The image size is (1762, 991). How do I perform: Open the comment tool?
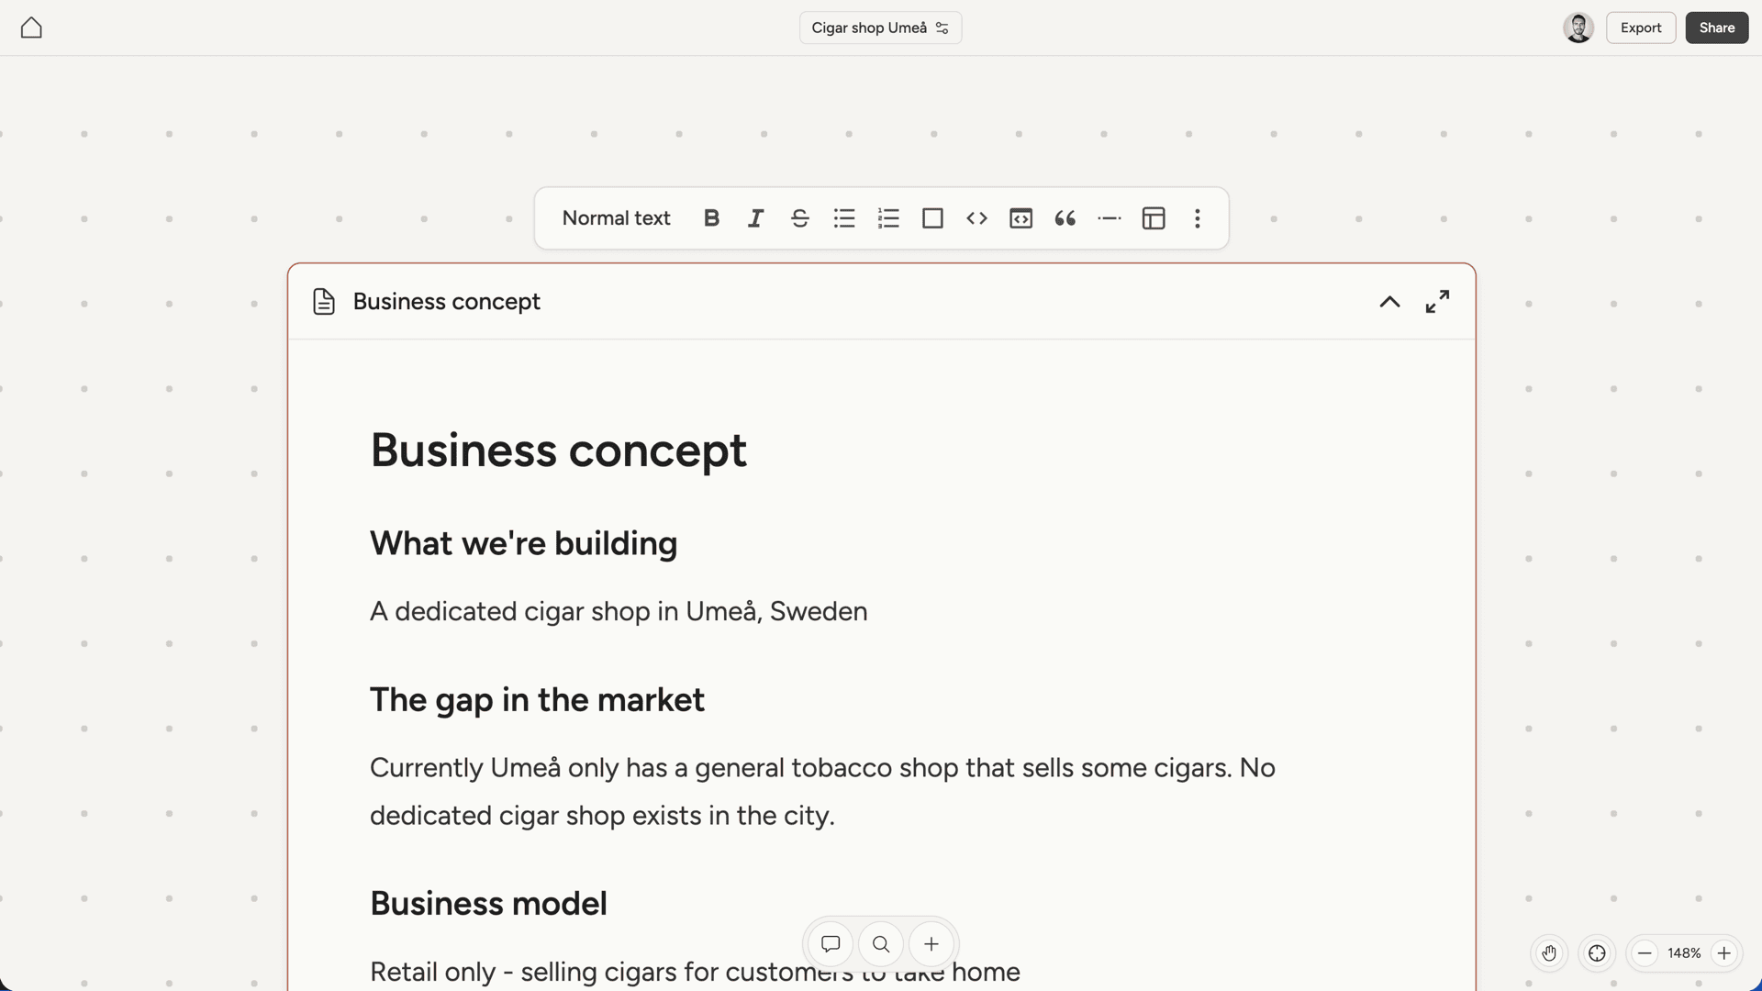click(831, 944)
